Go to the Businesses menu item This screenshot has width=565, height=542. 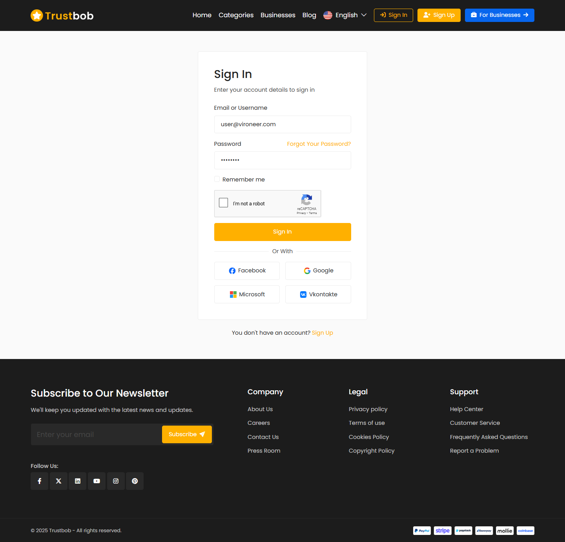click(278, 15)
